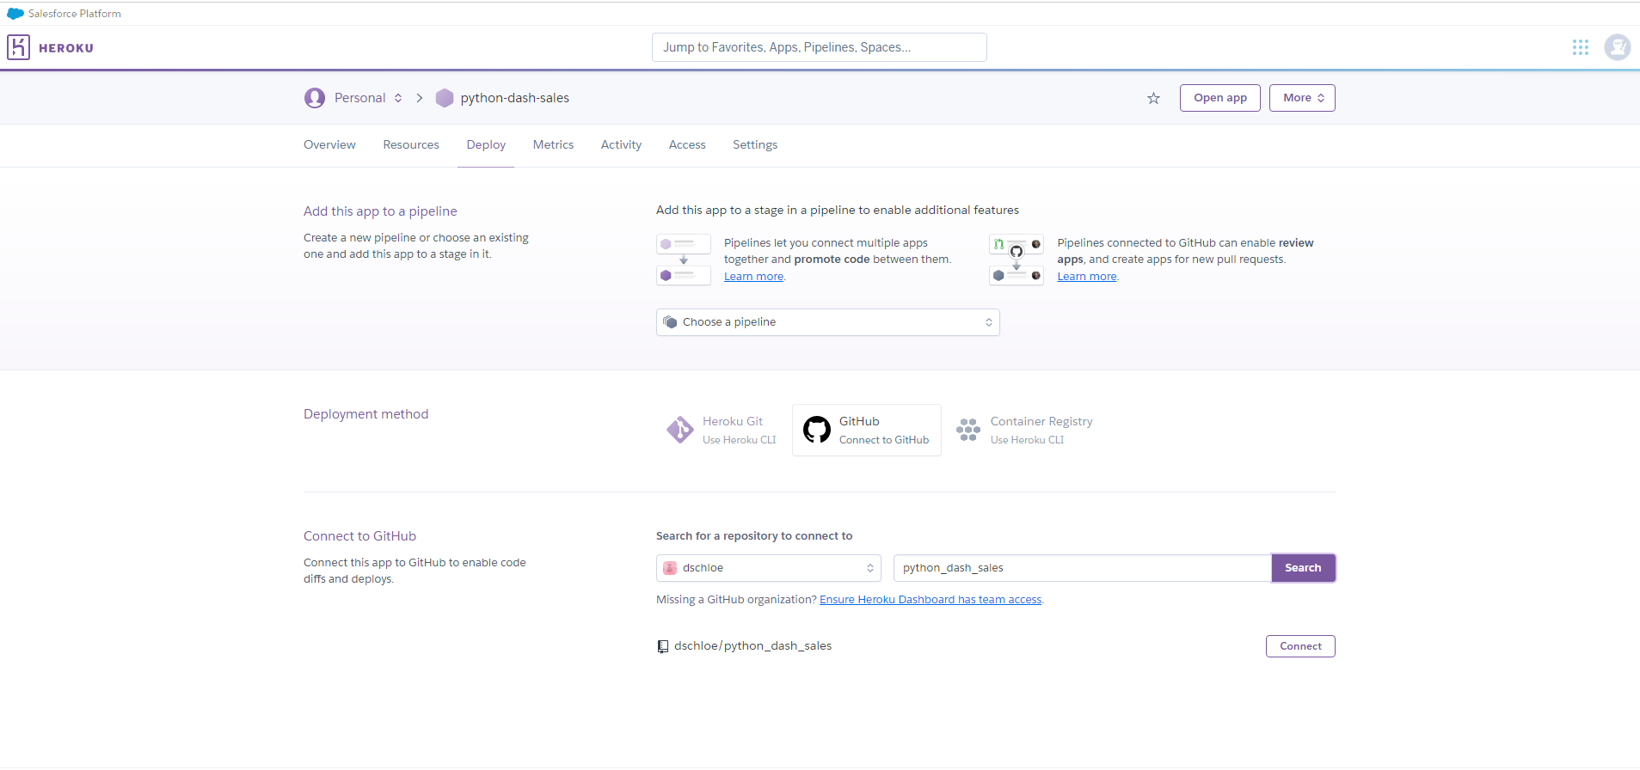Click the Personal account avatar icon

pos(315,98)
